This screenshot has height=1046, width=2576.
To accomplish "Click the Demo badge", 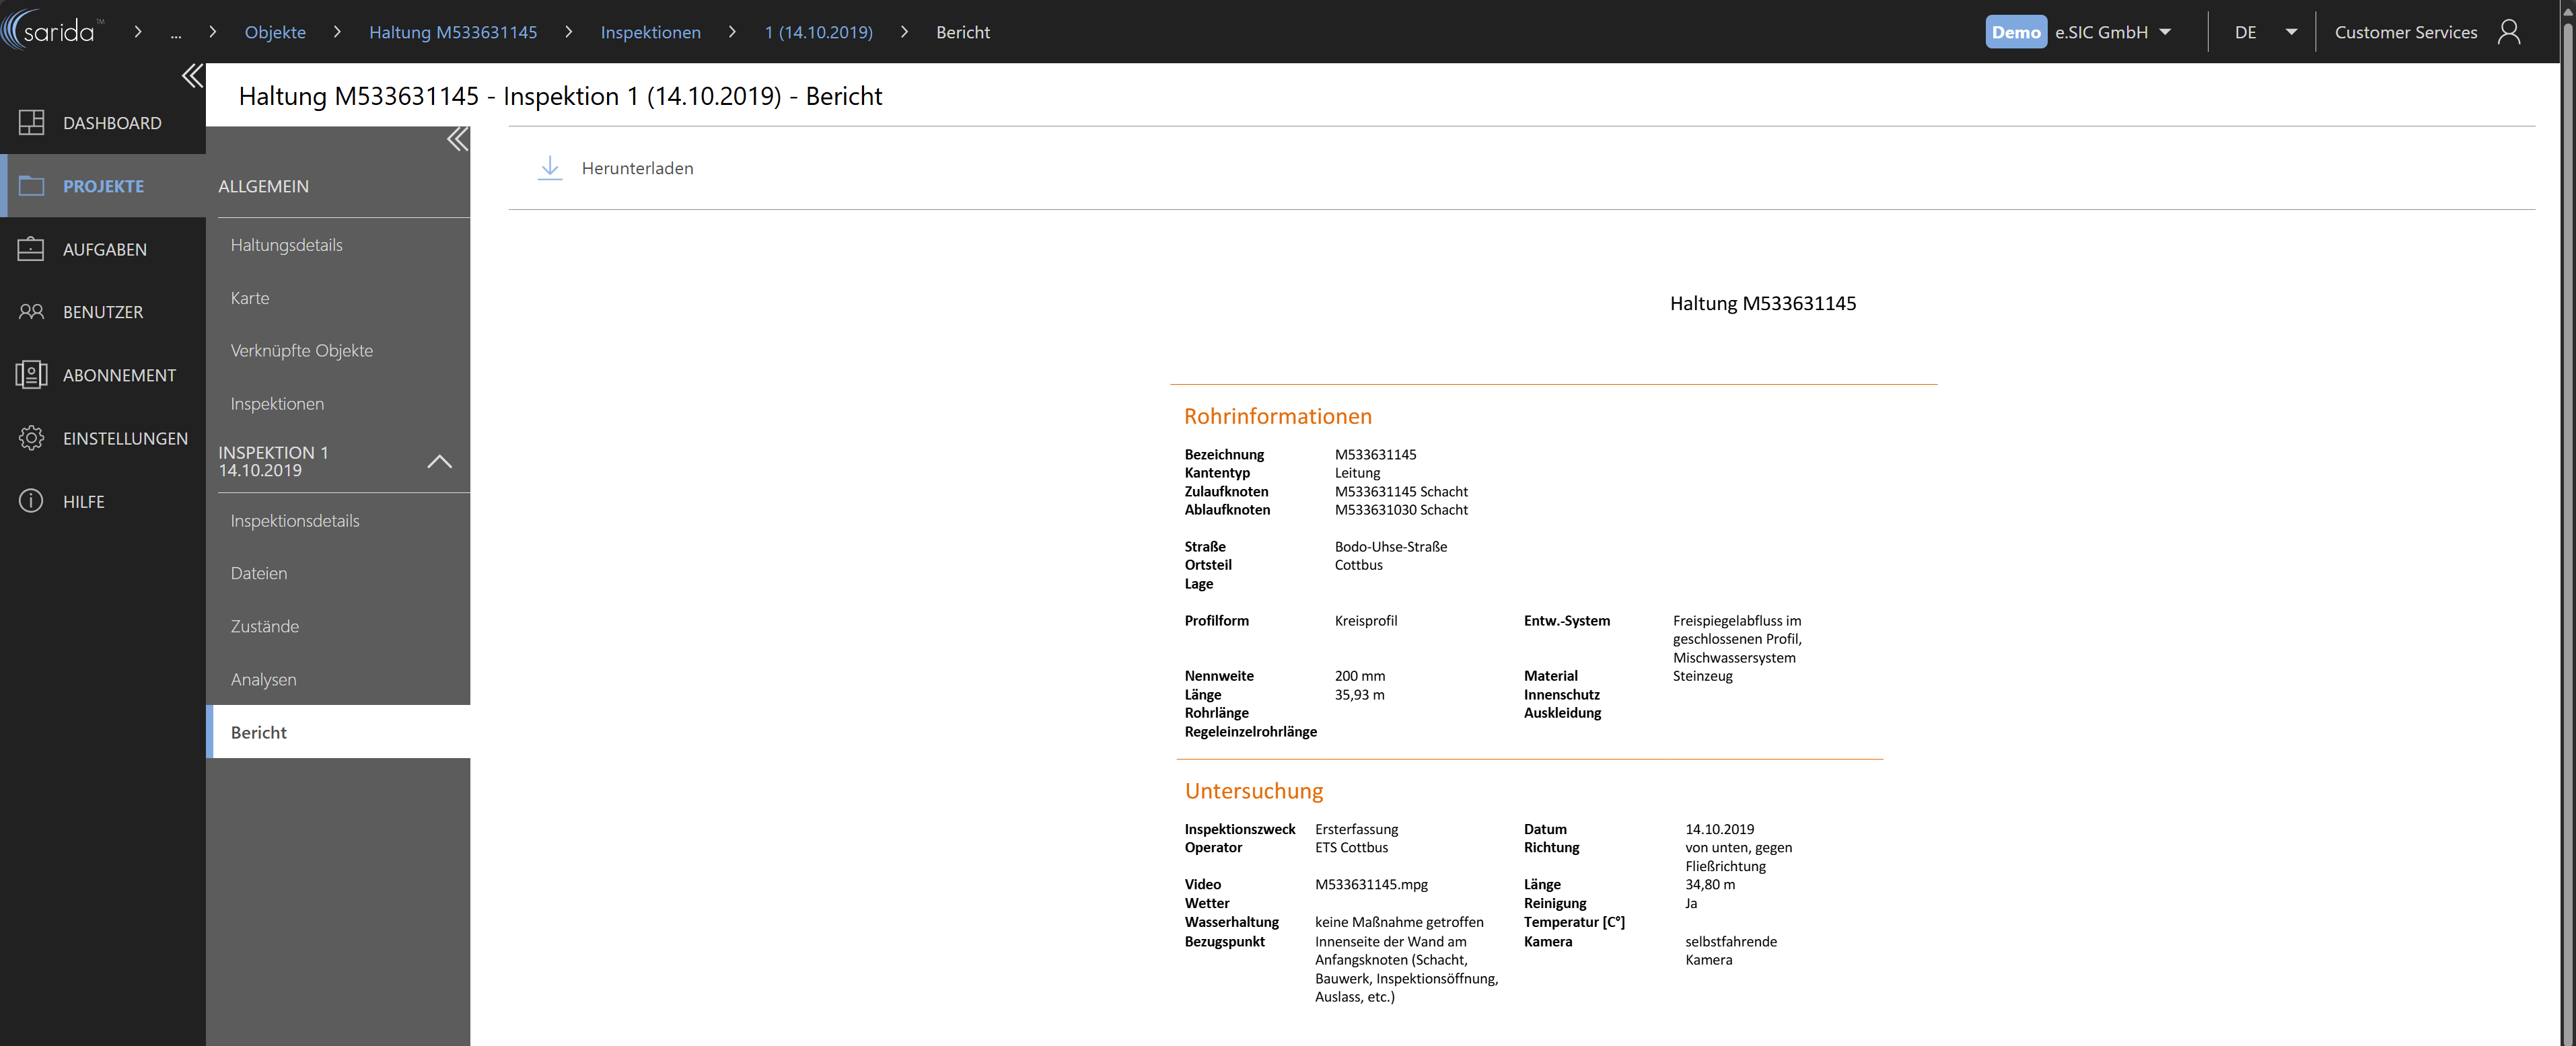I will tap(2015, 32).
